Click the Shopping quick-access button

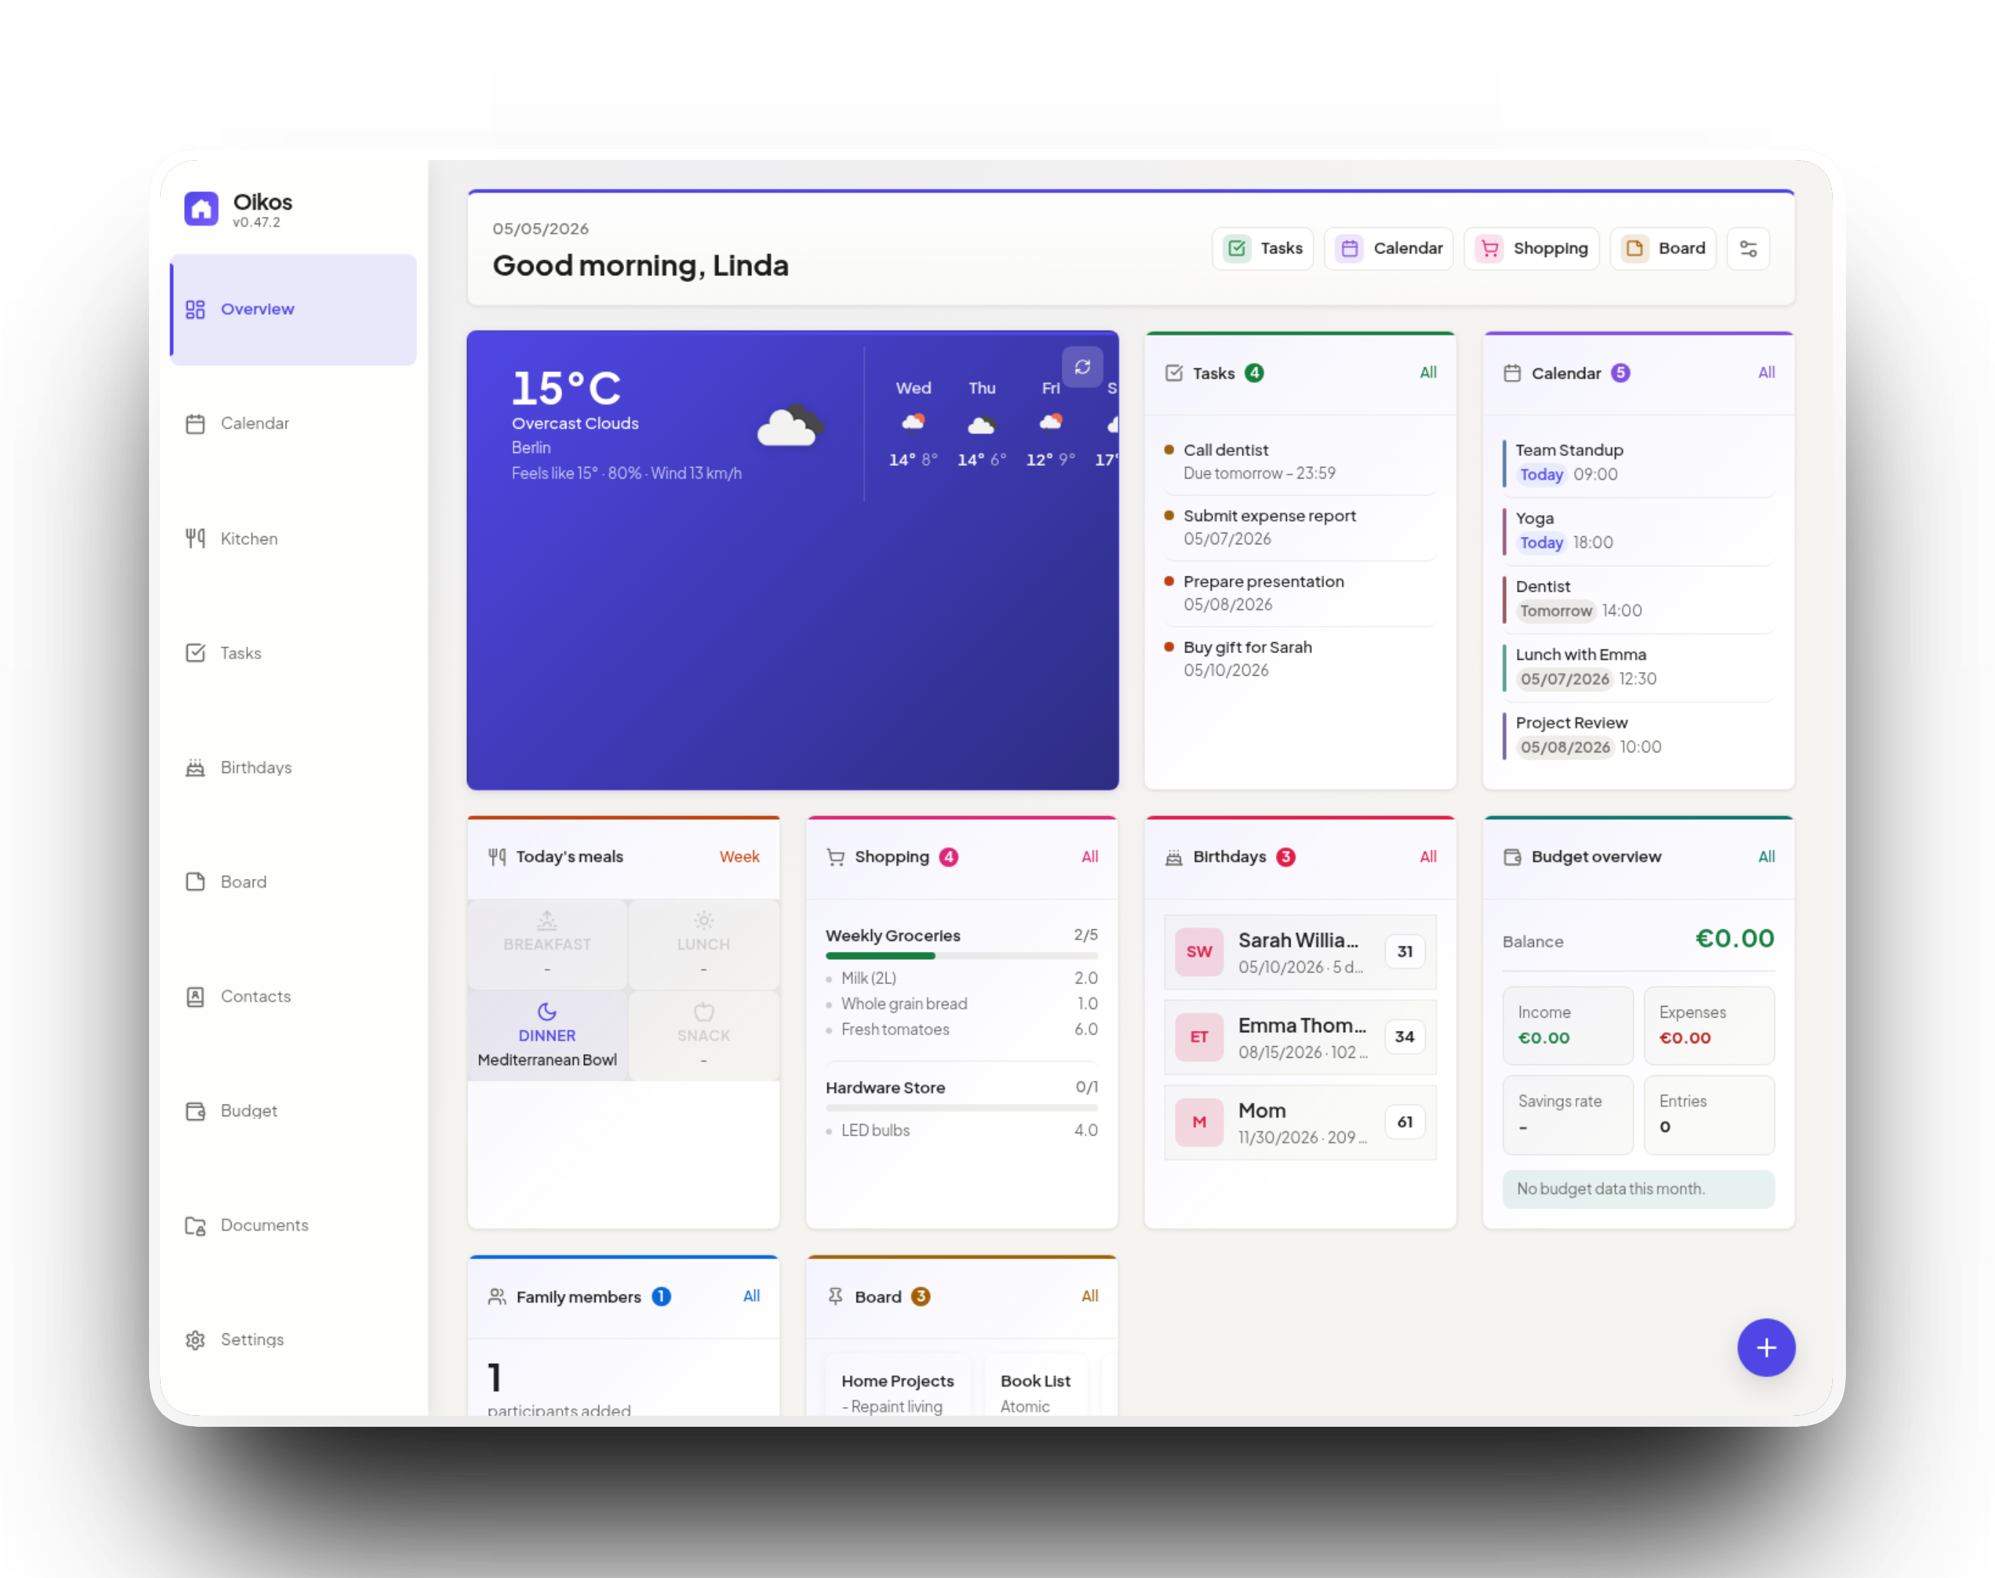(x=1531, y=248)
